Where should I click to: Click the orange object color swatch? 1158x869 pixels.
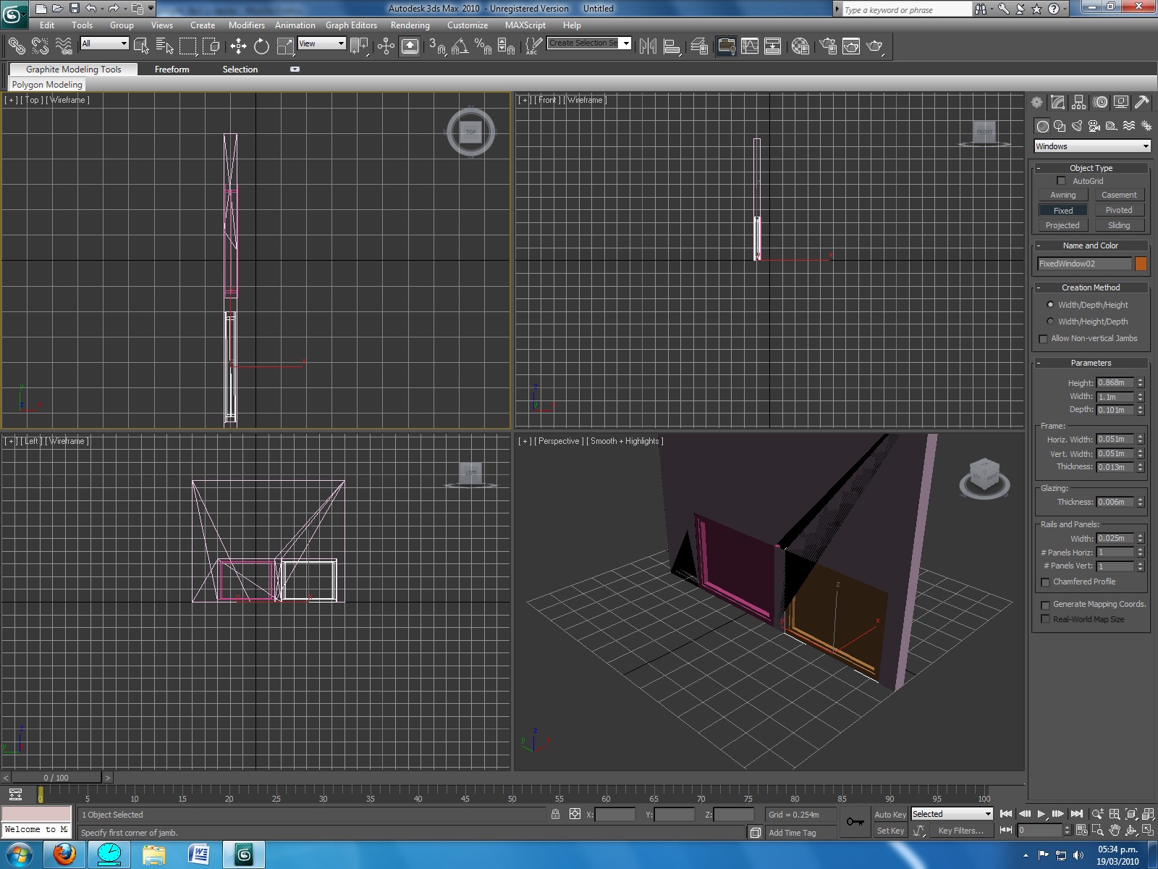pos(1141,264)
